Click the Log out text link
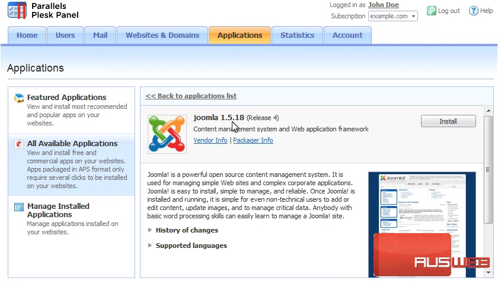 [449, 11]
